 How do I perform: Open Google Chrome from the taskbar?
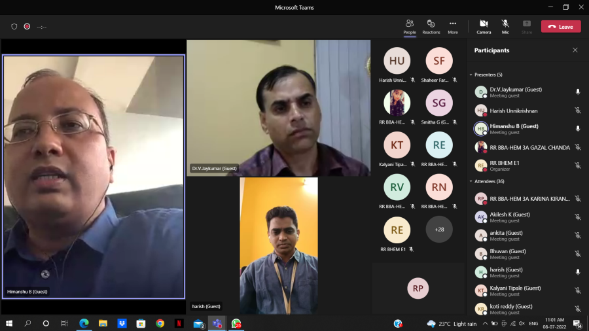[160, 323]
